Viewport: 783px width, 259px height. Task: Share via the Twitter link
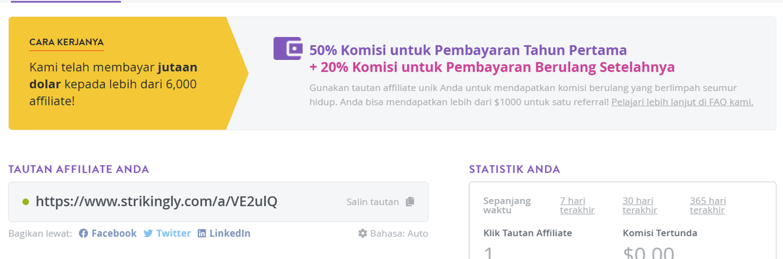(x=167, y=234)
